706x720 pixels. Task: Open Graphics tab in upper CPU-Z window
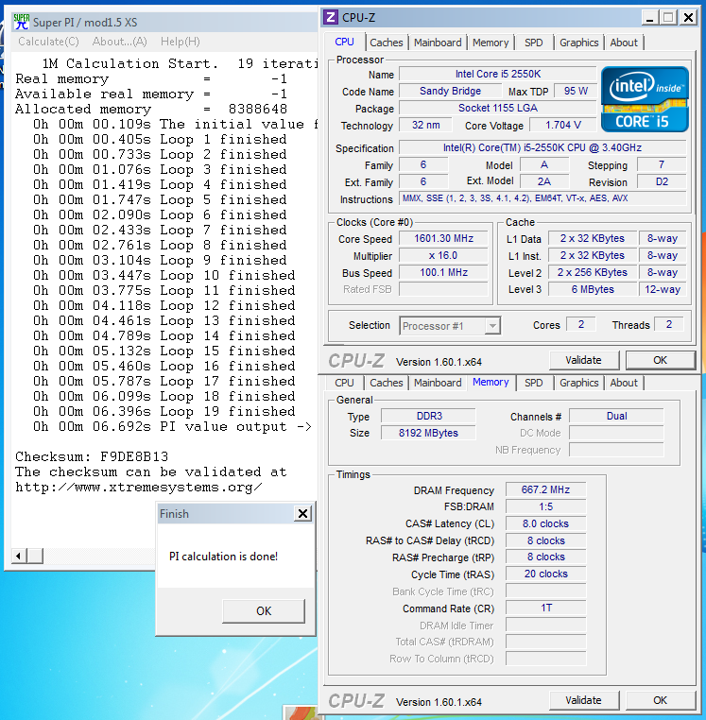coord(578,43)
